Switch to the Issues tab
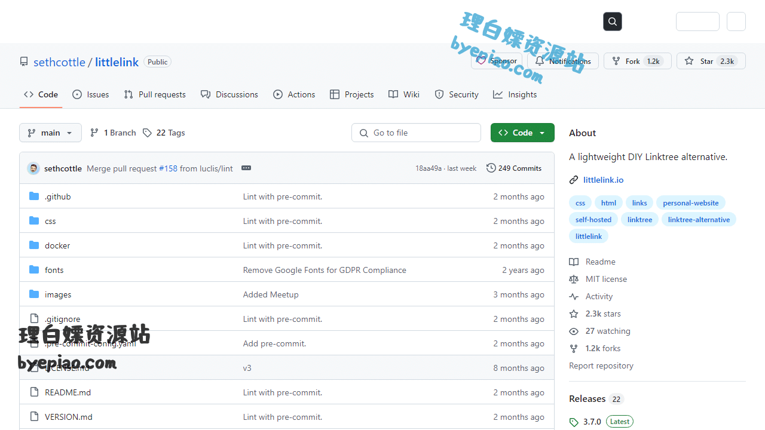This screenshot has width=765, height=430. tap(91, 94)
